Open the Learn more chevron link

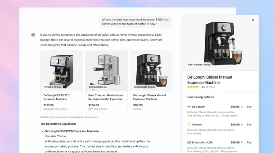click(92, 117)
